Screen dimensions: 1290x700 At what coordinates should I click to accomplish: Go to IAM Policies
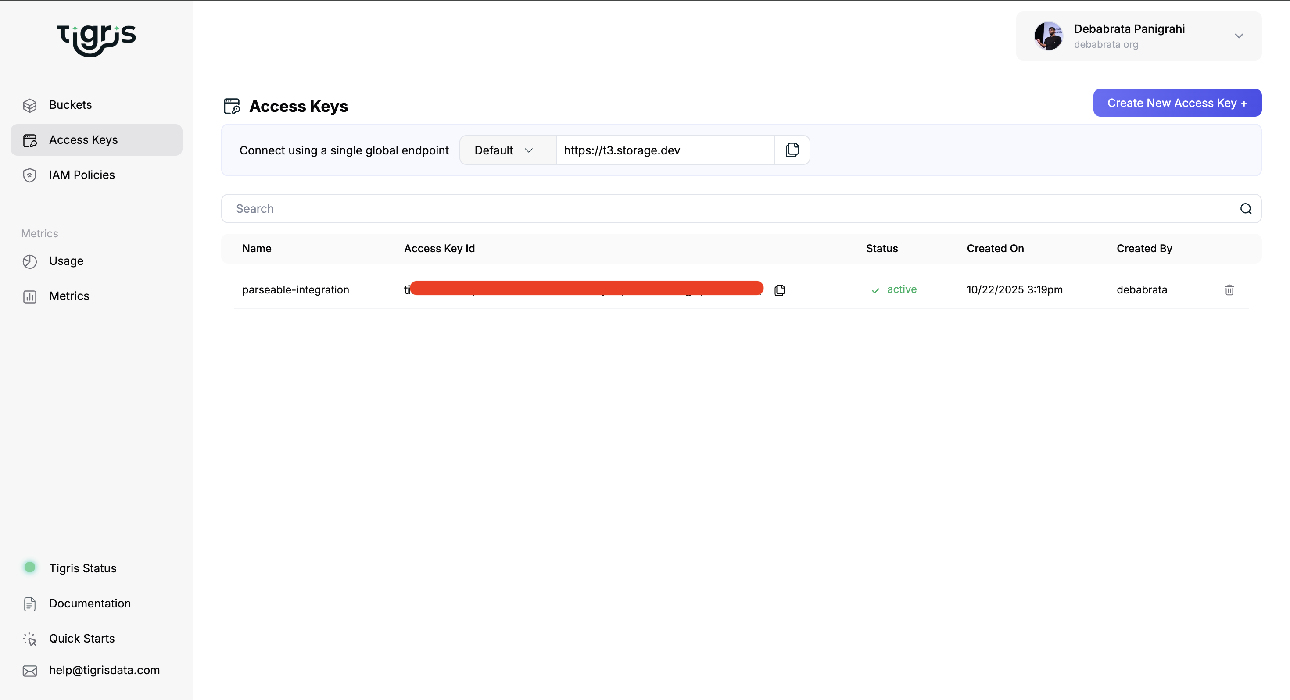(x=82, y=175)
